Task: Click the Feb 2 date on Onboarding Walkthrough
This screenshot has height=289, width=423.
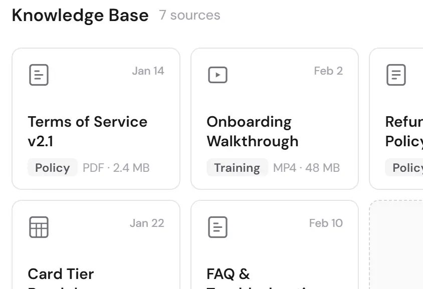Action: tap(328, 71)
